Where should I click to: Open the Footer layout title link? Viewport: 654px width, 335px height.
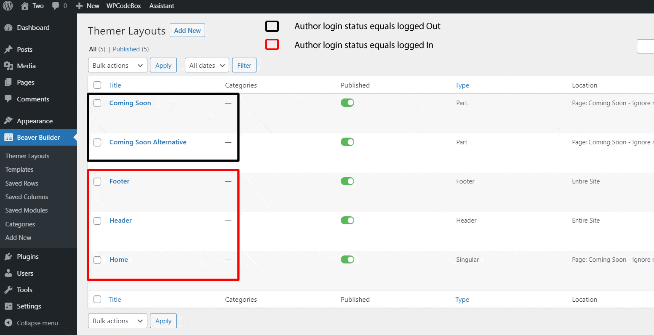(x=120, y=181)
